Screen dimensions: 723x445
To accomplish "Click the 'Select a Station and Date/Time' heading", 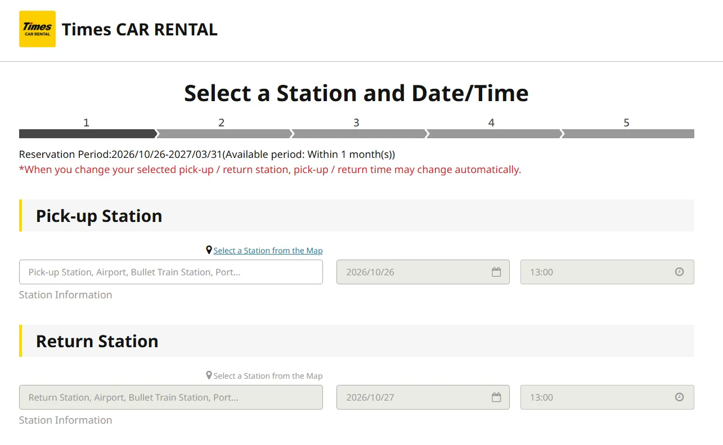I will pyautogui.click(x=357, y=93).
